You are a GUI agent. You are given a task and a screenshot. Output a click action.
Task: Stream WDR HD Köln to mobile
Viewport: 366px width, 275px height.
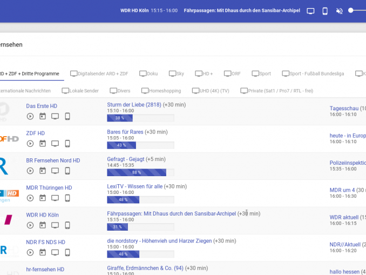(67, 225)
